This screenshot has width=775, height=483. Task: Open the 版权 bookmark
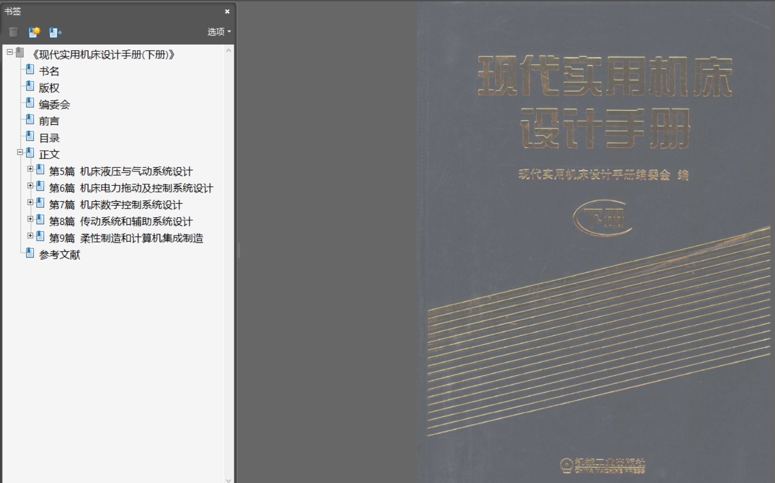click(49, 88)
